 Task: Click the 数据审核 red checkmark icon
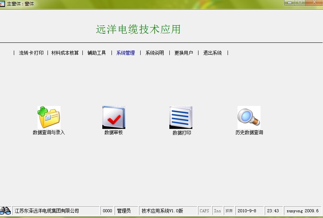pos(113,117)
